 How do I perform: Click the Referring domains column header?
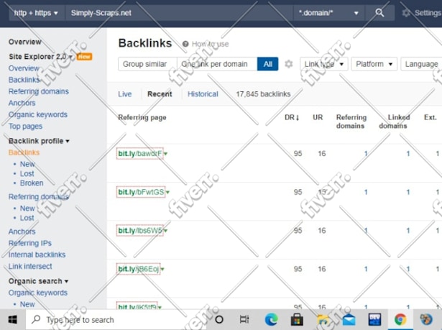[x=351, y=122]
